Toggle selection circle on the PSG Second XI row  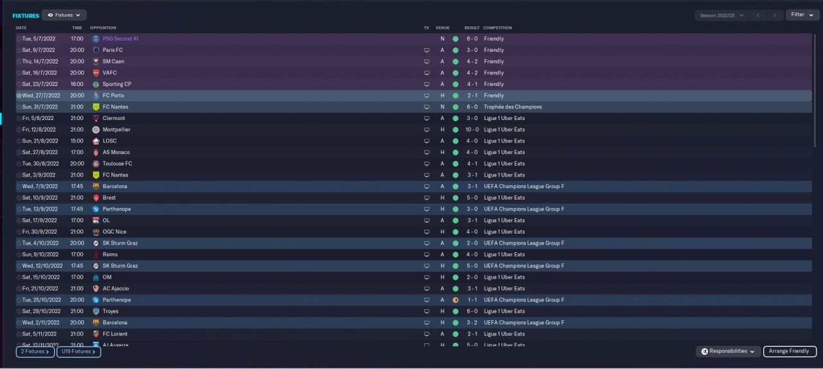[19, 39]
